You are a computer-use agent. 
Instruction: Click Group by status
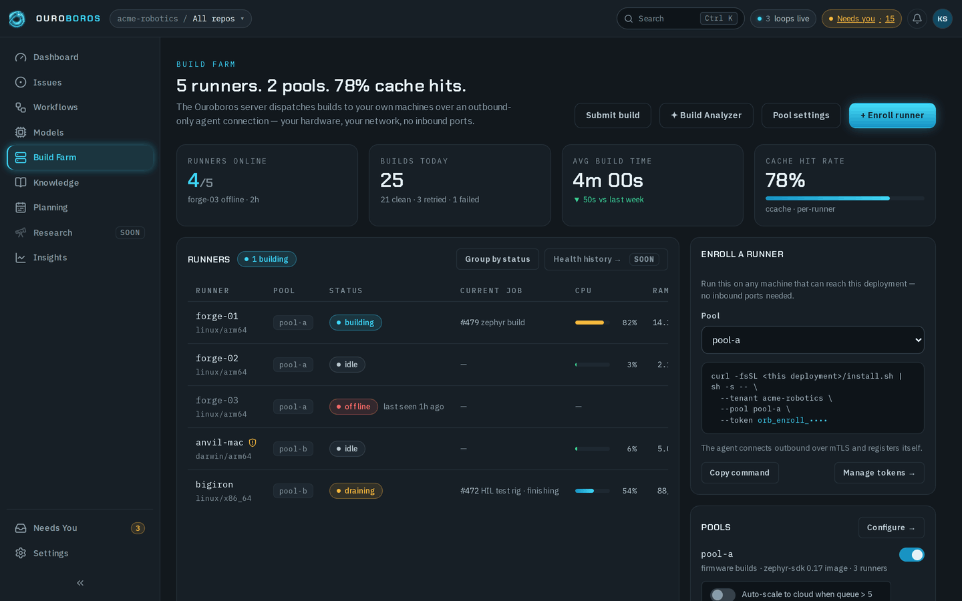[498, 259]
